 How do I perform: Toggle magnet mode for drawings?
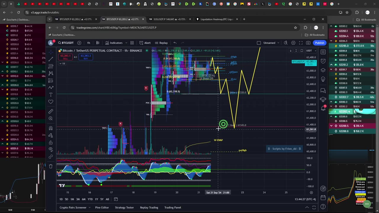(51, 128)
